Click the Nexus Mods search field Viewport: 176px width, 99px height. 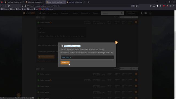(111, 13)
